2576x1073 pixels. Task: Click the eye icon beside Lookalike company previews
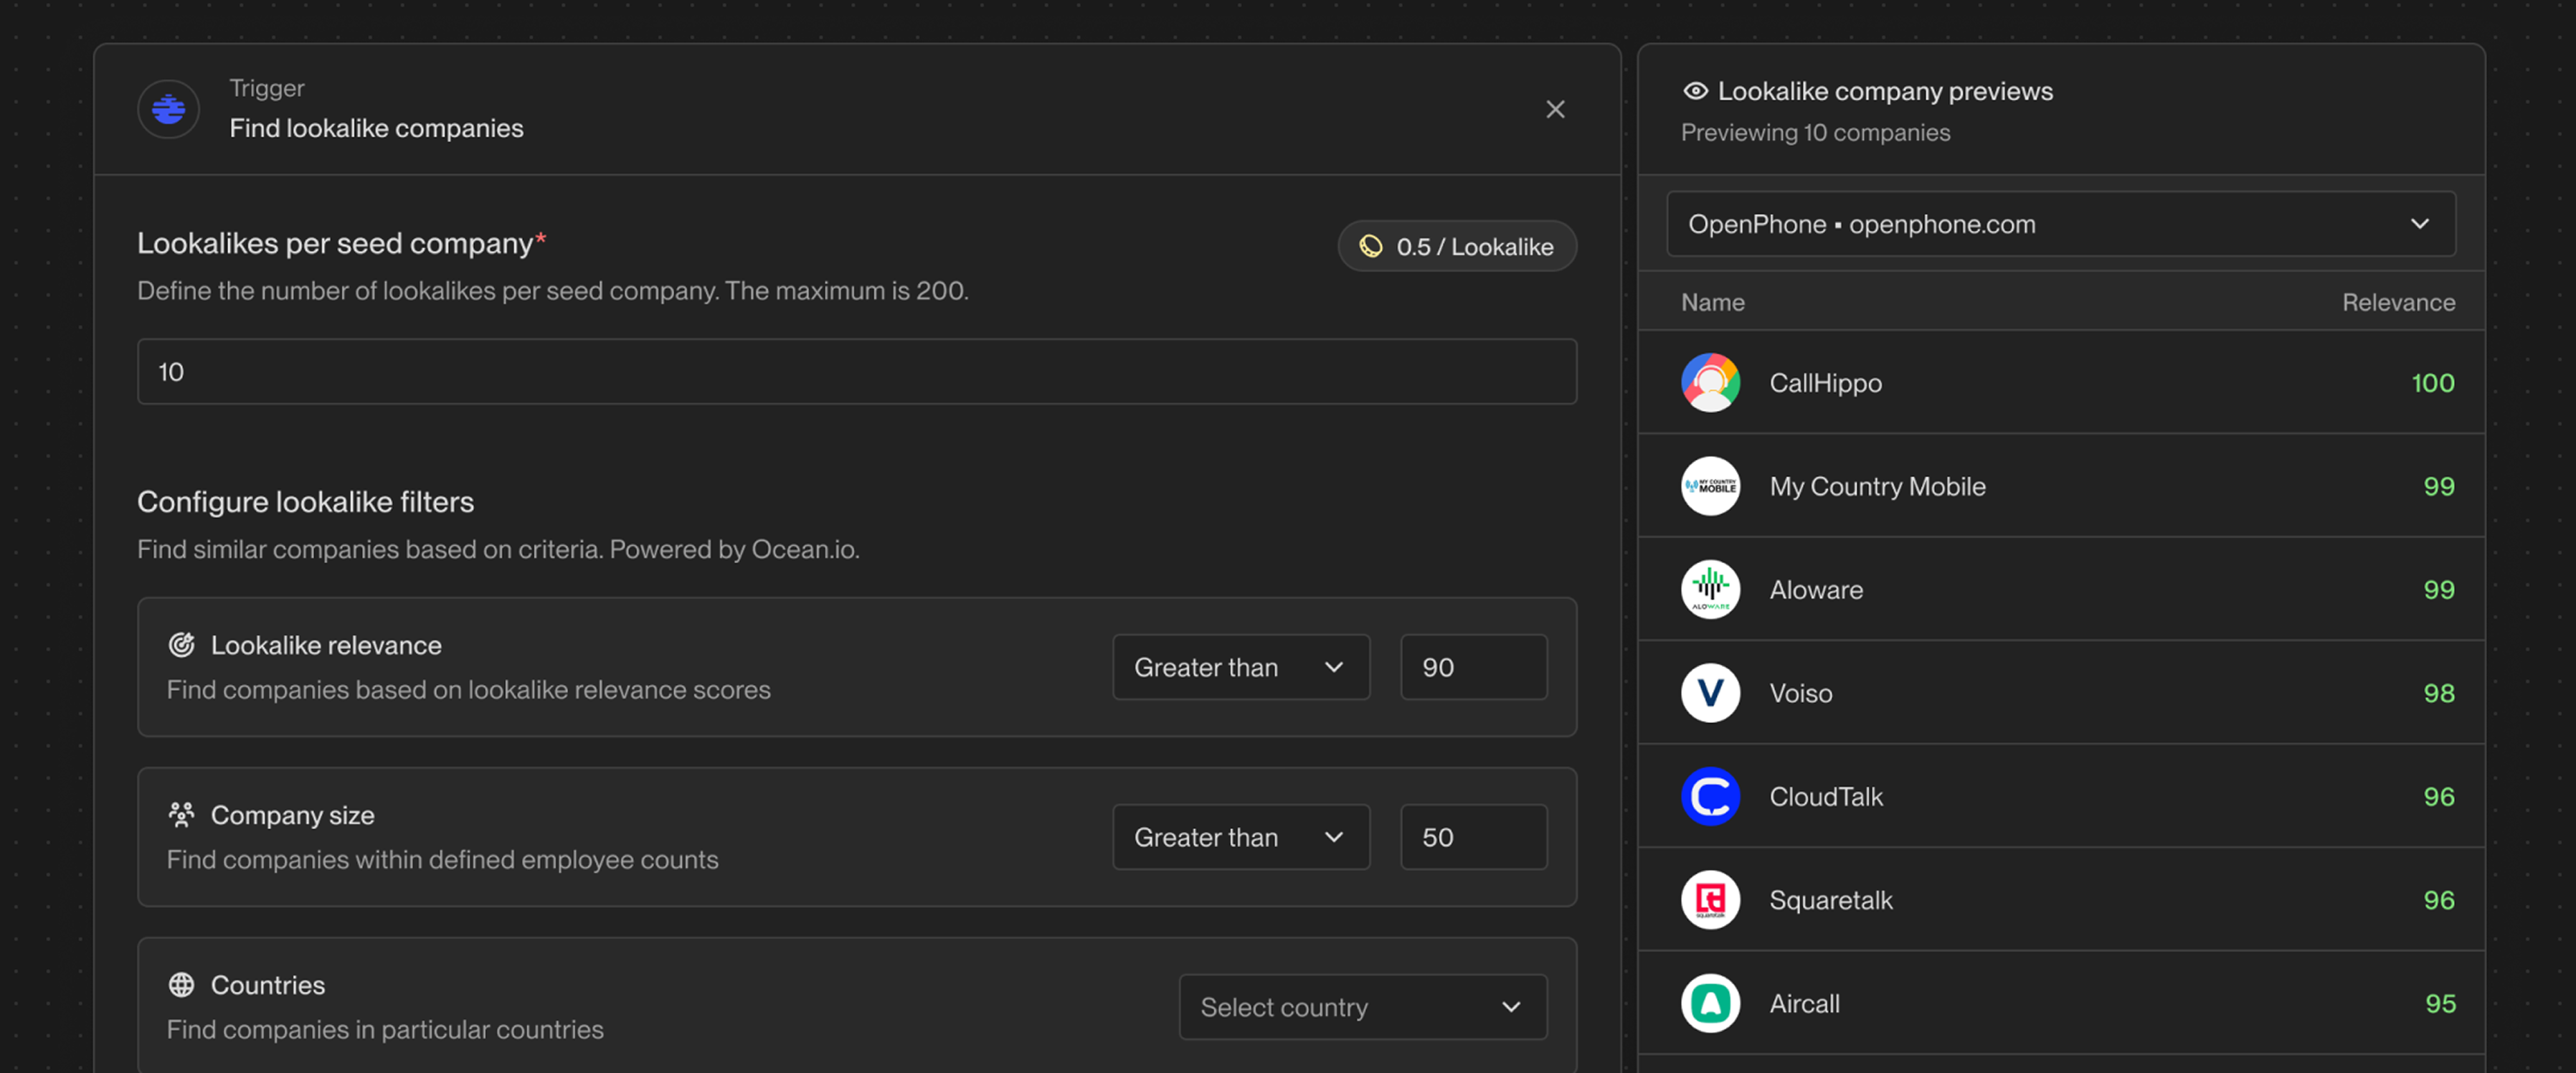pyautogui.click(x=1695, y=91)
